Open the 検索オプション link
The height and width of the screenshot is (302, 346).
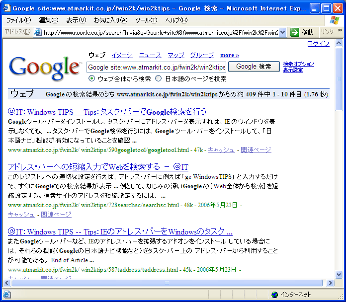click(299, 64)
